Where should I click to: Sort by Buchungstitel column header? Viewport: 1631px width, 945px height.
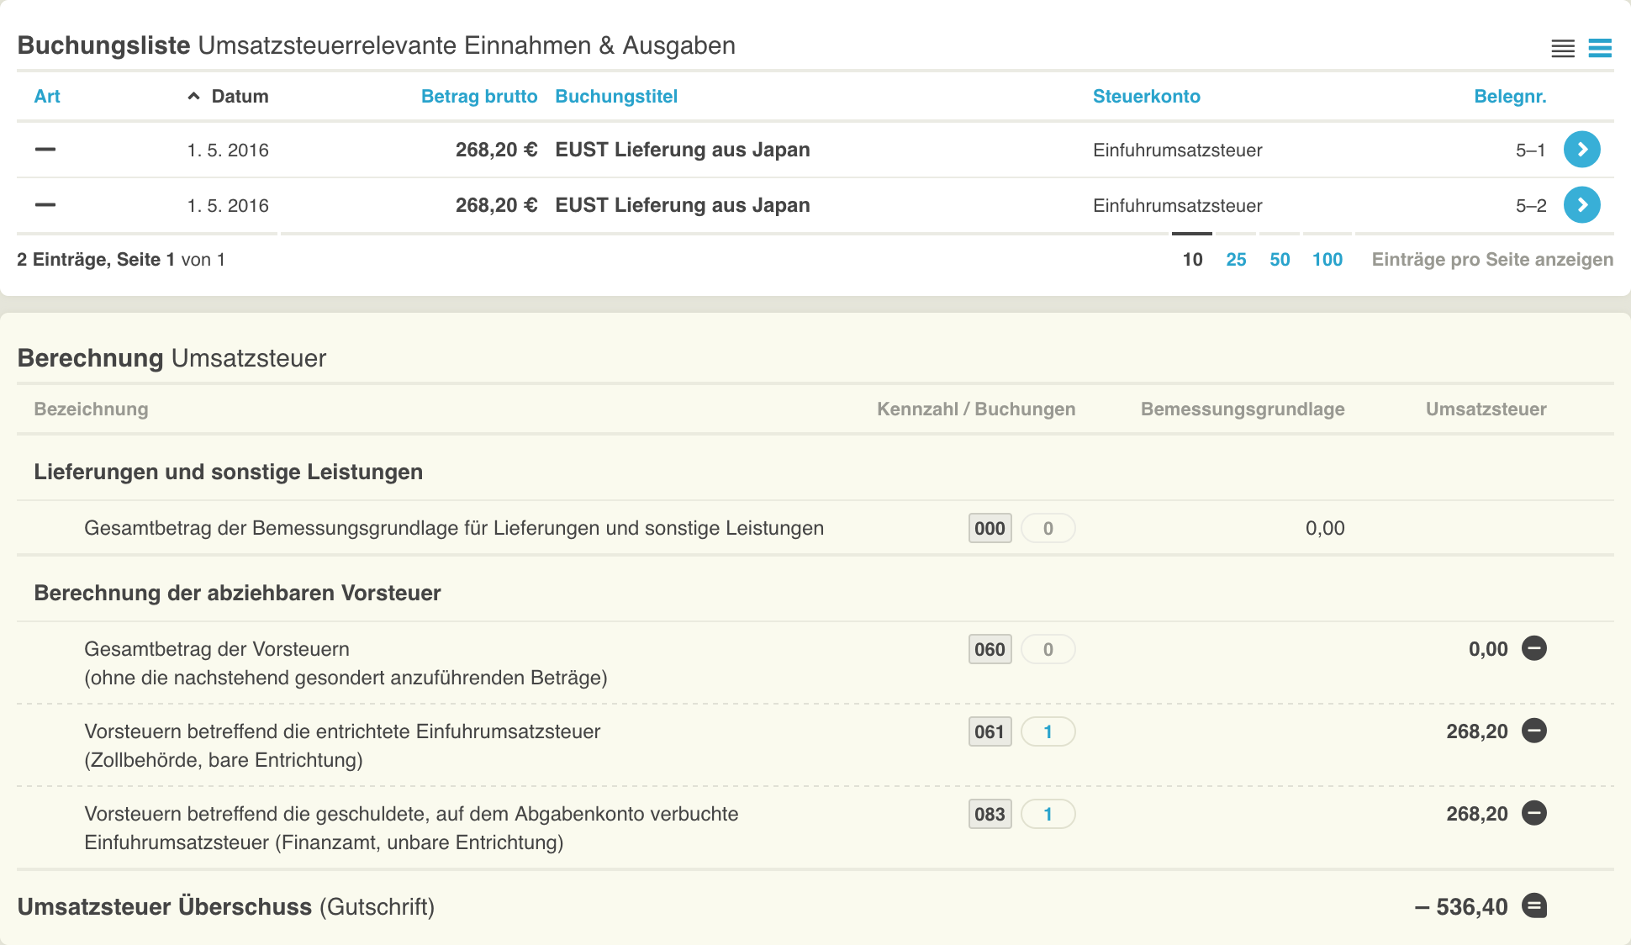coord(616,97)
